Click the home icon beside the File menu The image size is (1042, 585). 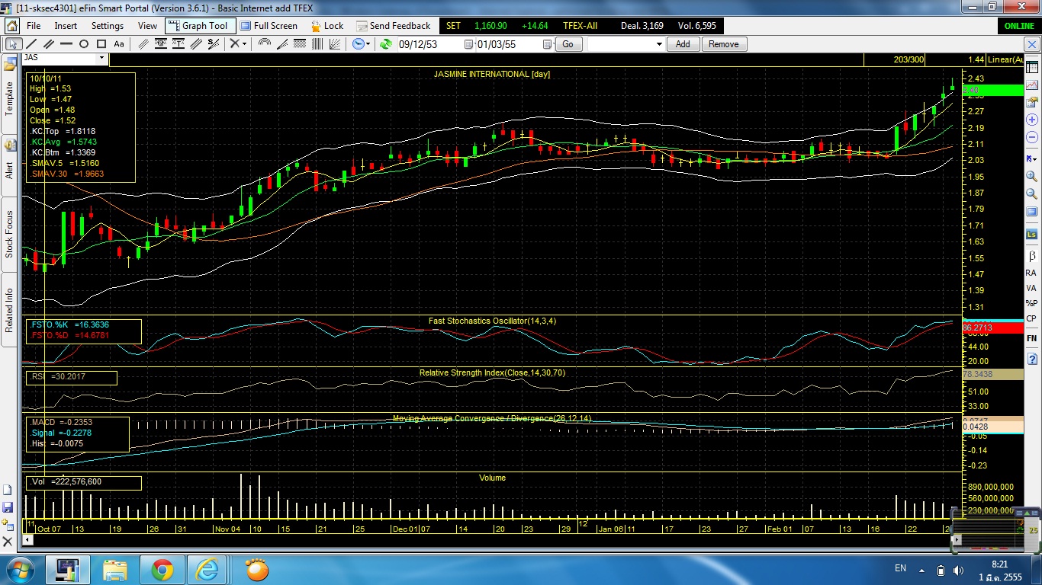[x=12, y=25]
